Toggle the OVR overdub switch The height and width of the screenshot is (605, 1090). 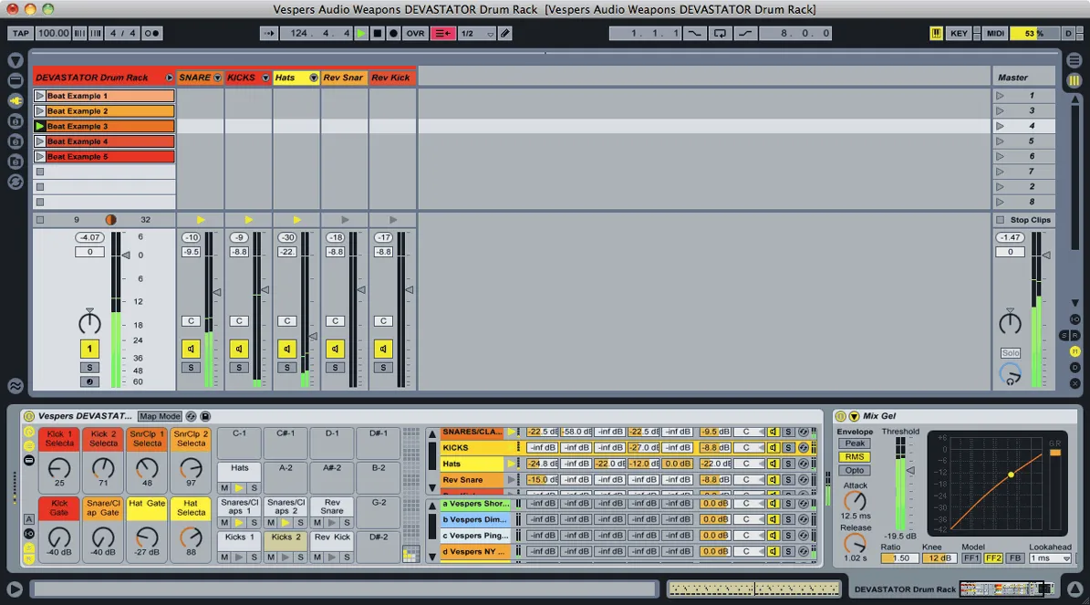coord(415,34)
